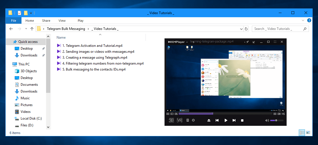Toggle 3D mode in KMPlayer
This screenshot has height=145, width=318.
(171, 120)
